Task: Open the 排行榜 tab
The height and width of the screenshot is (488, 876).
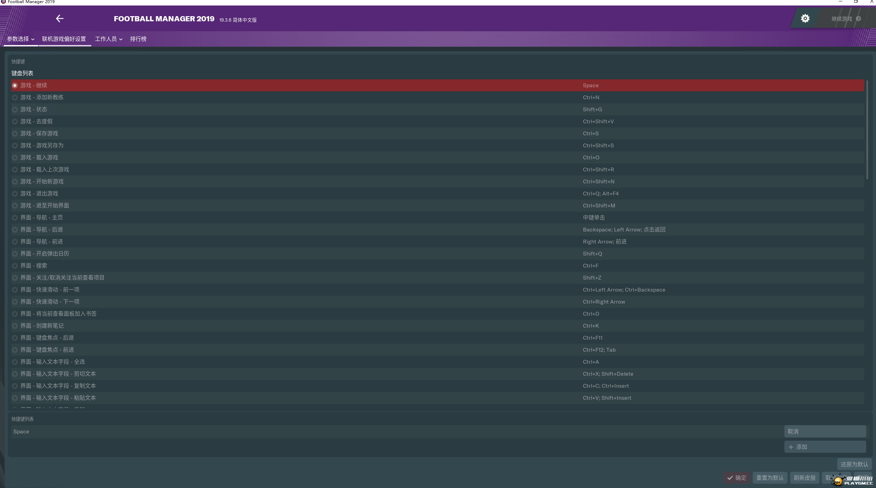Action: pyautogui.click(x=138, y=39)
